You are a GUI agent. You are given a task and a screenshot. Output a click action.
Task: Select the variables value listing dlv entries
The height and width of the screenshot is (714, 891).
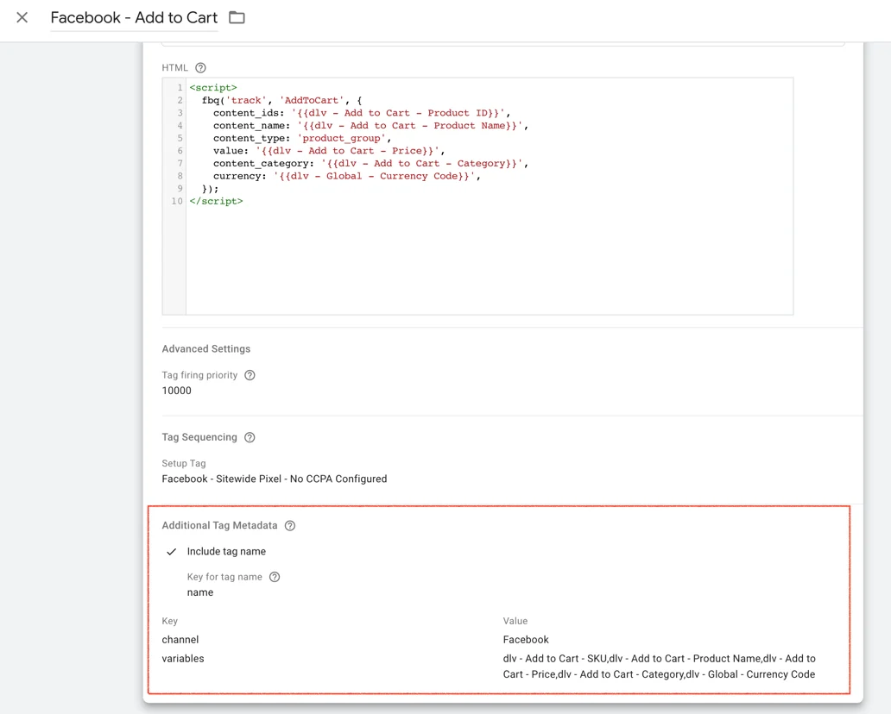tap(659, 667)
